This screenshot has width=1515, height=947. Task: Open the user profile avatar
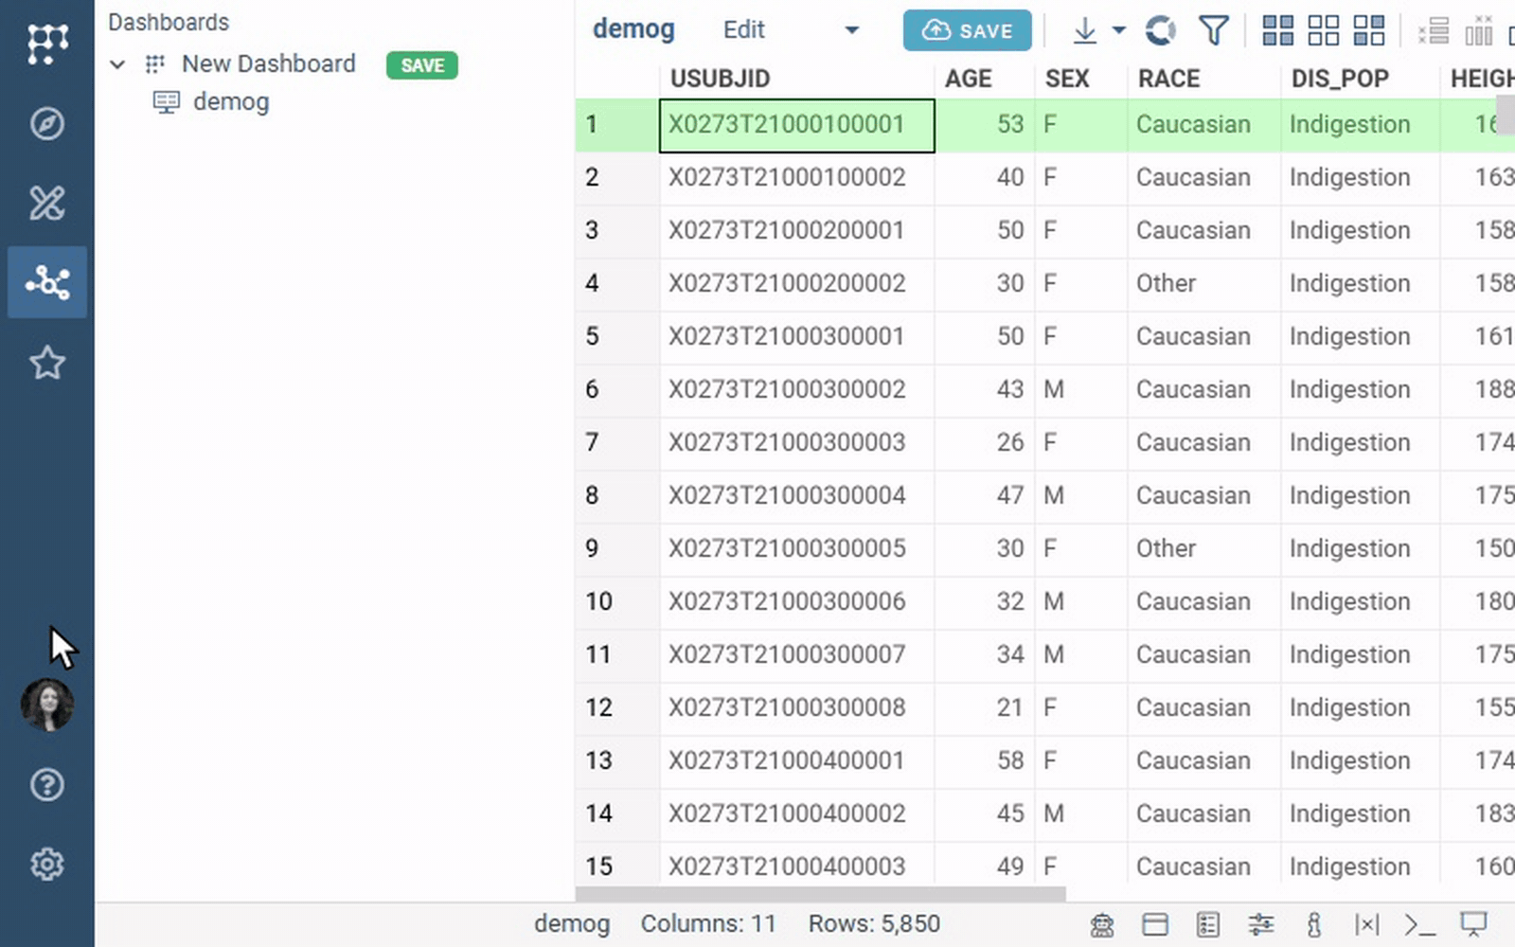(x=47, y=705)
